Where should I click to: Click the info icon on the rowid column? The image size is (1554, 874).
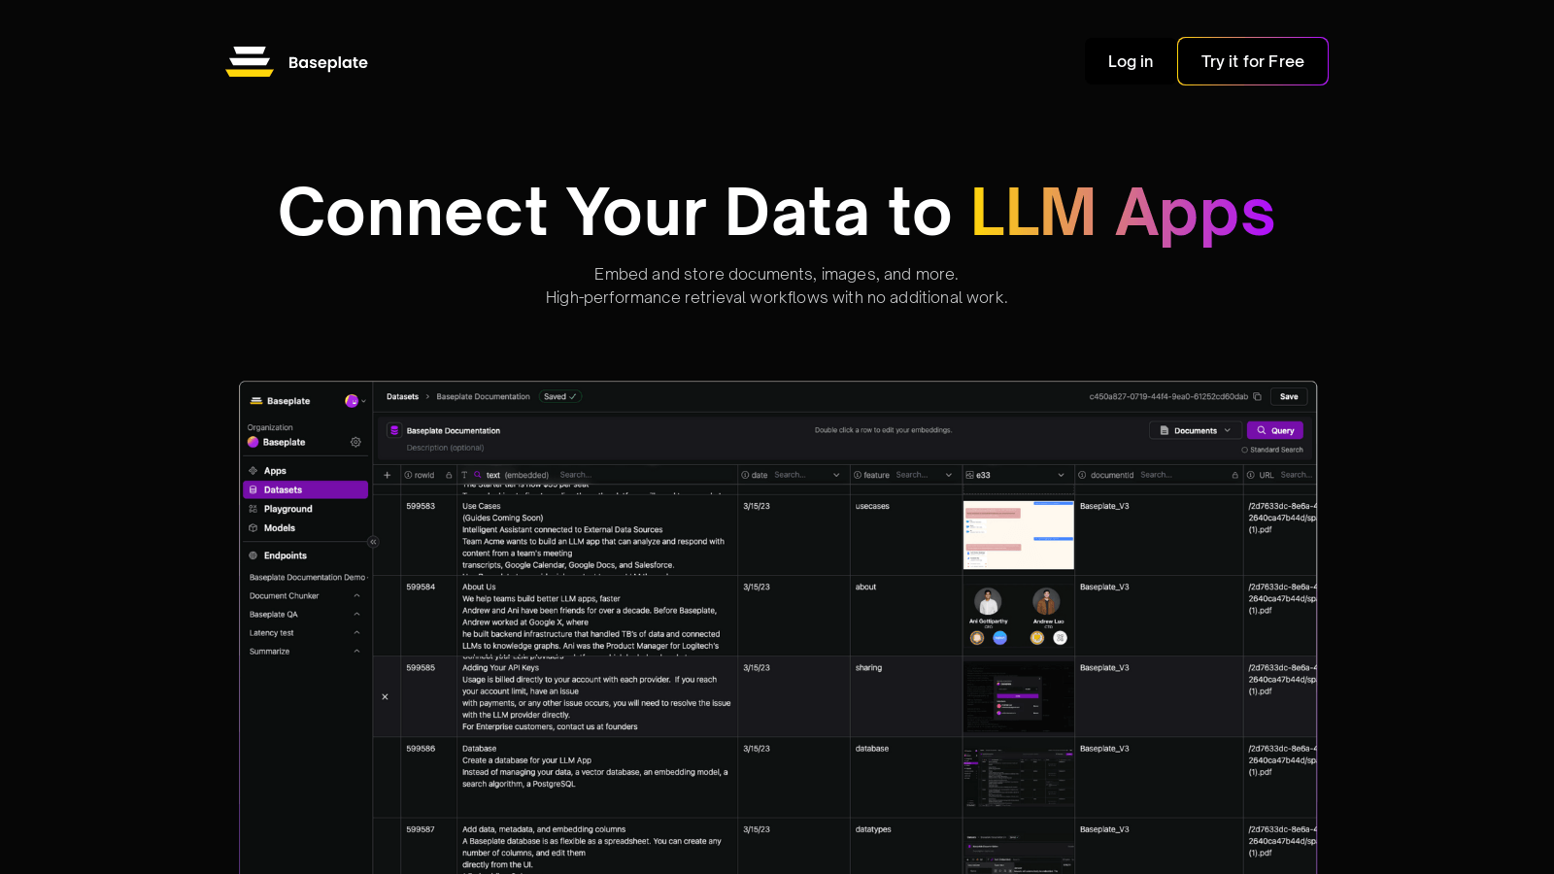pos(408,475)
